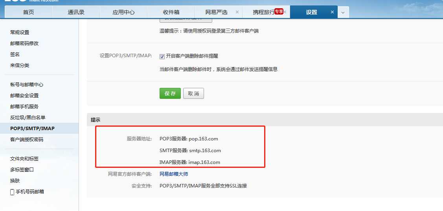Image resolution: width=443 pixels, height=211 pixels.
Task: Open 邮箱密码修改 settings
Action: (24, 44)
